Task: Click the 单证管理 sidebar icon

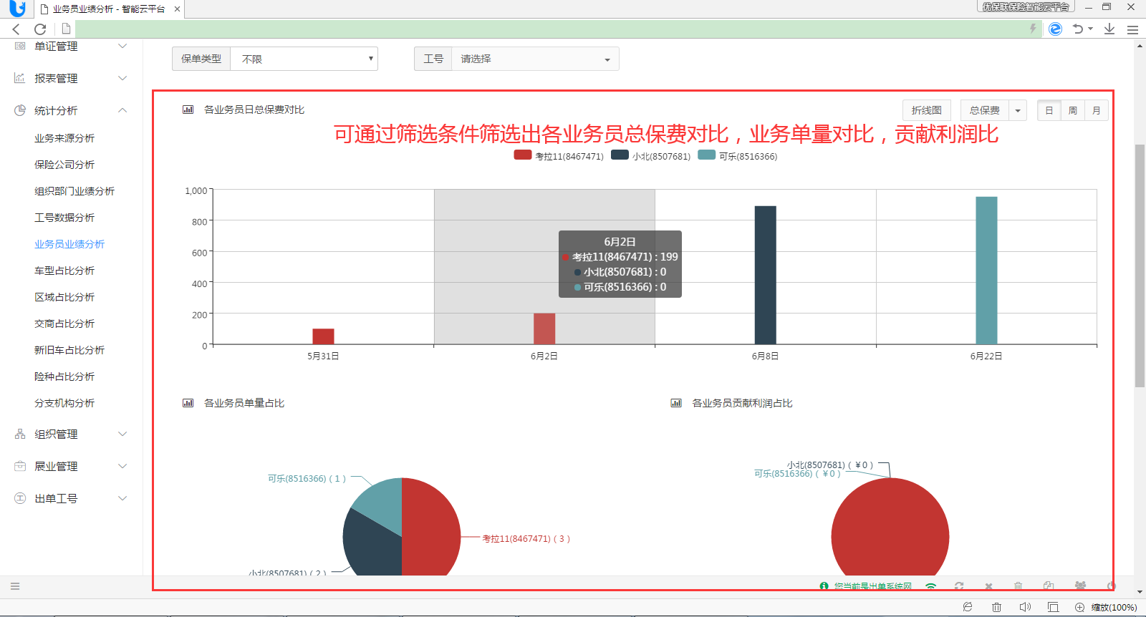Action: coord(20,46)
